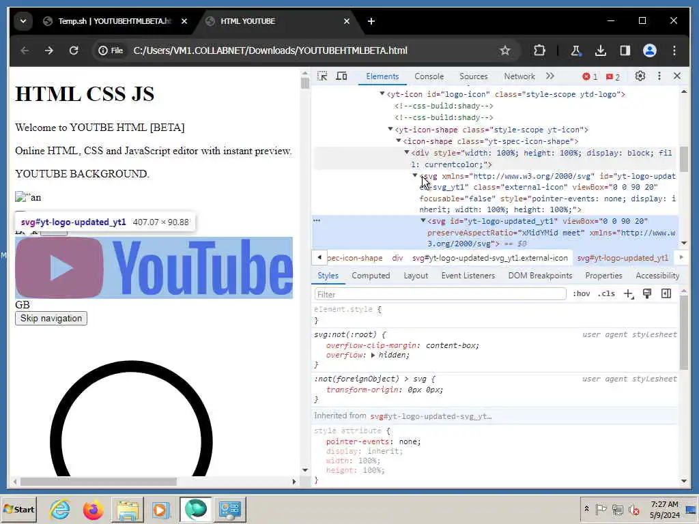
Task: Open Windows Explorer folder taskbar icon
Action: point(128,509)
